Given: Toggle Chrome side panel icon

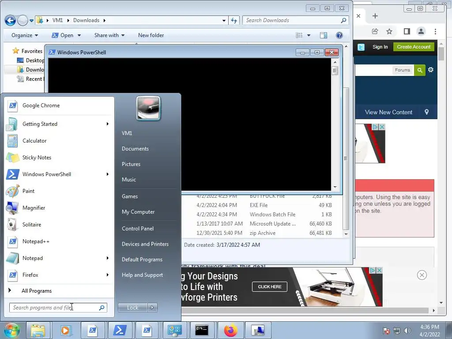Looking at the screenshot, I should click(x=407, y=31).
